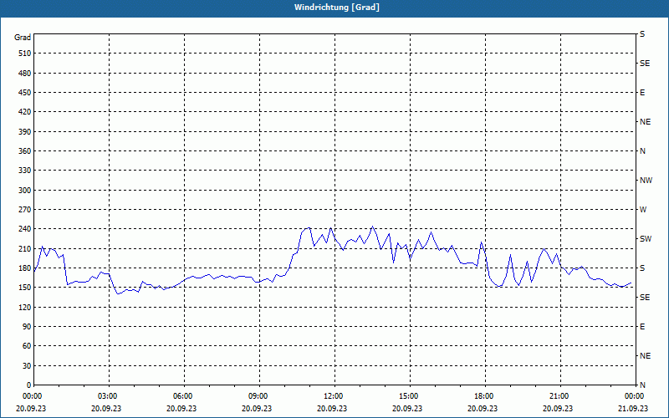Viewport: 669px width, 418px height.
Task: Click the 420 axis label
Action: click(x=25, y=112)
